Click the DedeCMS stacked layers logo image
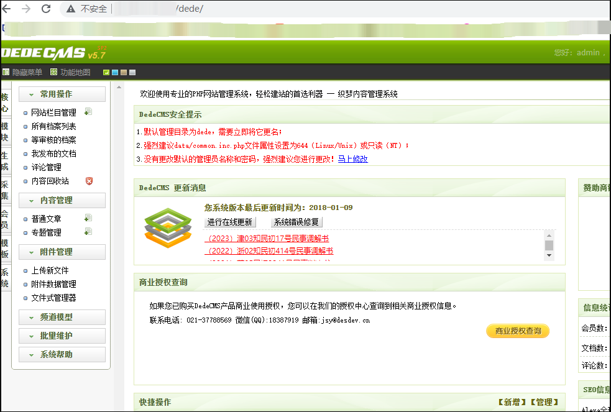Screen dimensions: 611x412 point(168,228)
